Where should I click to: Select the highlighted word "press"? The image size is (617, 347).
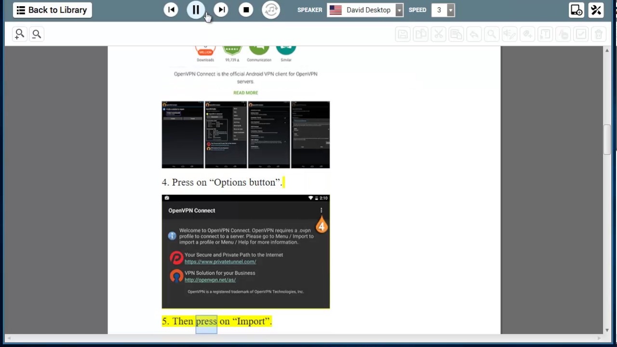tap(206, 321)
